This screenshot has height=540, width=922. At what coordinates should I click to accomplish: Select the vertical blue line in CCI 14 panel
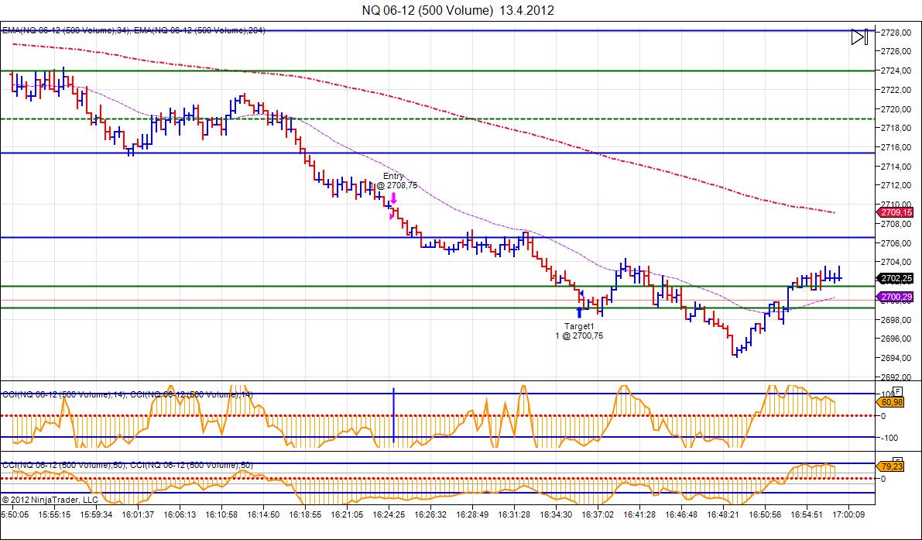[x=393, y=415]
